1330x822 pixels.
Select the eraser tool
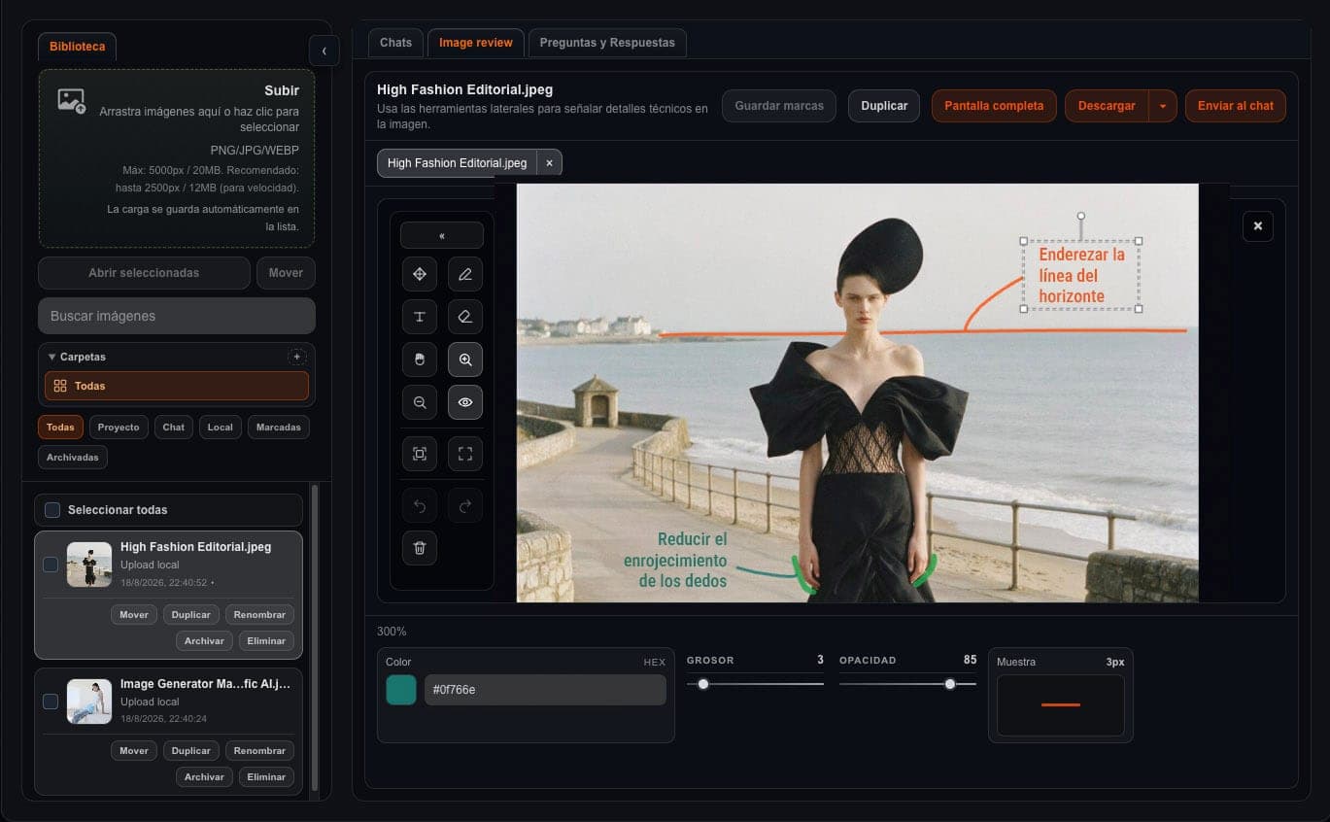pos(465,317)
